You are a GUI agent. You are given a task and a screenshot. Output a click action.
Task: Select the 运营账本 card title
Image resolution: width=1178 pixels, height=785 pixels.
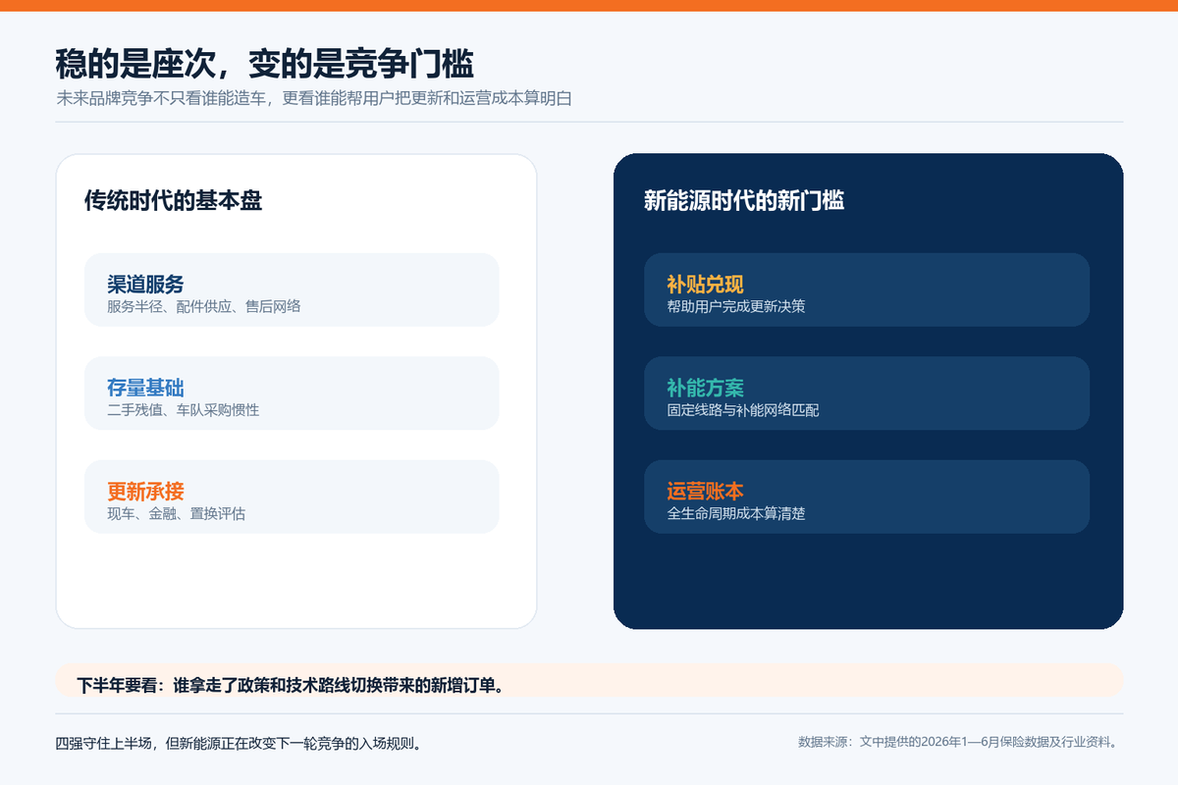pos(705,492)
